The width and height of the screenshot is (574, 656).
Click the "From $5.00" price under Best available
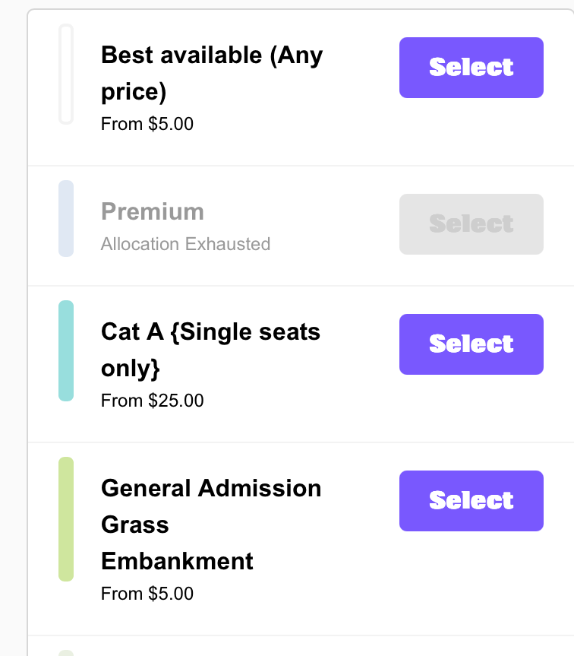point(147,123)
